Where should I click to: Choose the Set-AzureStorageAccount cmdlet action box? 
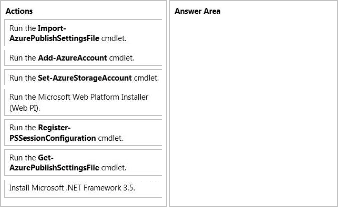click(83, 78)
